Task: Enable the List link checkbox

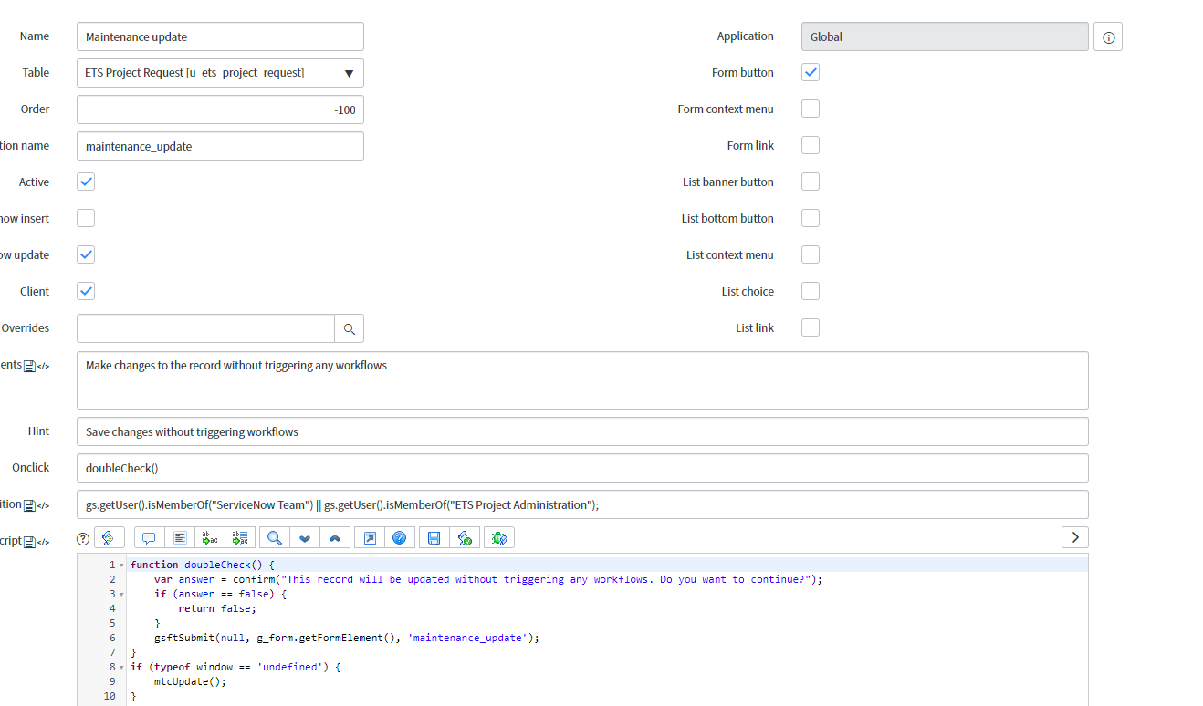Action: point(811,327)
